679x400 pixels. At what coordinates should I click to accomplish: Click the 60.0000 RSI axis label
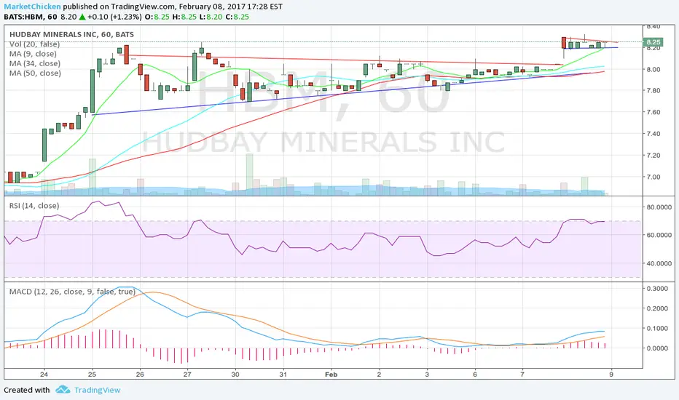pyautogui.click(x=659, y=235)
